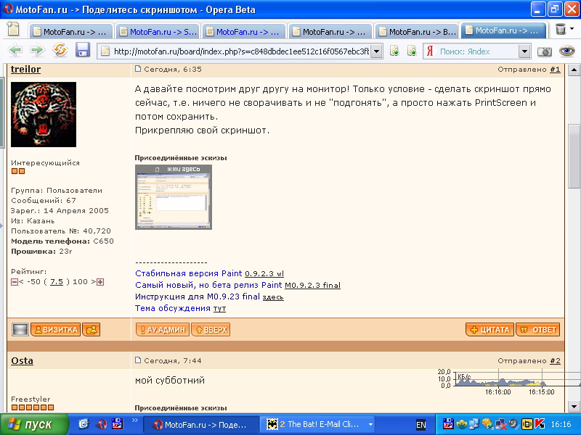Image resolution: width=581 pixels, height=435 pixels.
Task: Open a new tab with the page icon
Action: tap(13, 30)
